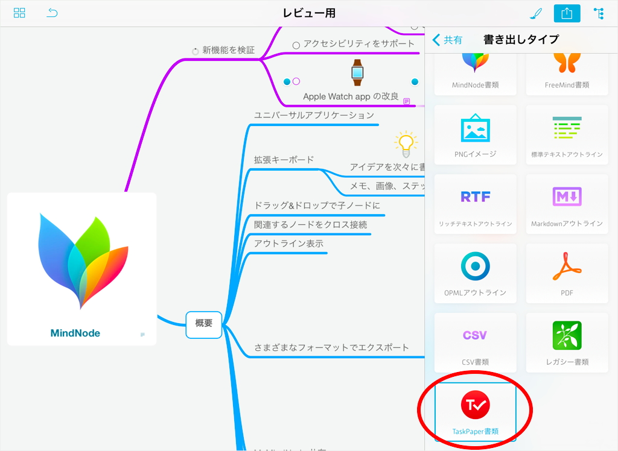This screenshot has width=618, height=451.
Task: Open note icon on Apple Watch node
Action: (x=407, y=102)
